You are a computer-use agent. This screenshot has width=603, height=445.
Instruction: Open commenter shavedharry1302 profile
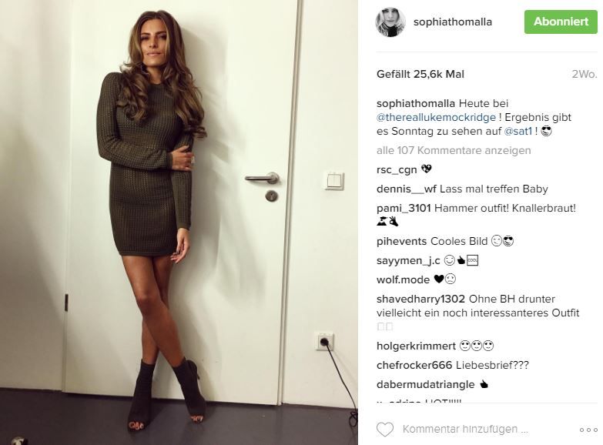point(420,299)
